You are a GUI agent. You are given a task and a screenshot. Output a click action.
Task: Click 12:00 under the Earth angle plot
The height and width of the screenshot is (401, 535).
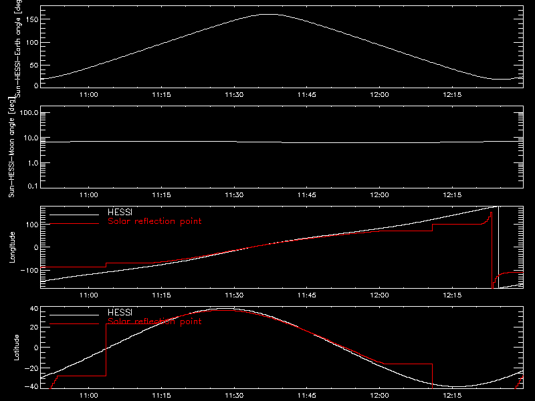coord(379,95)
